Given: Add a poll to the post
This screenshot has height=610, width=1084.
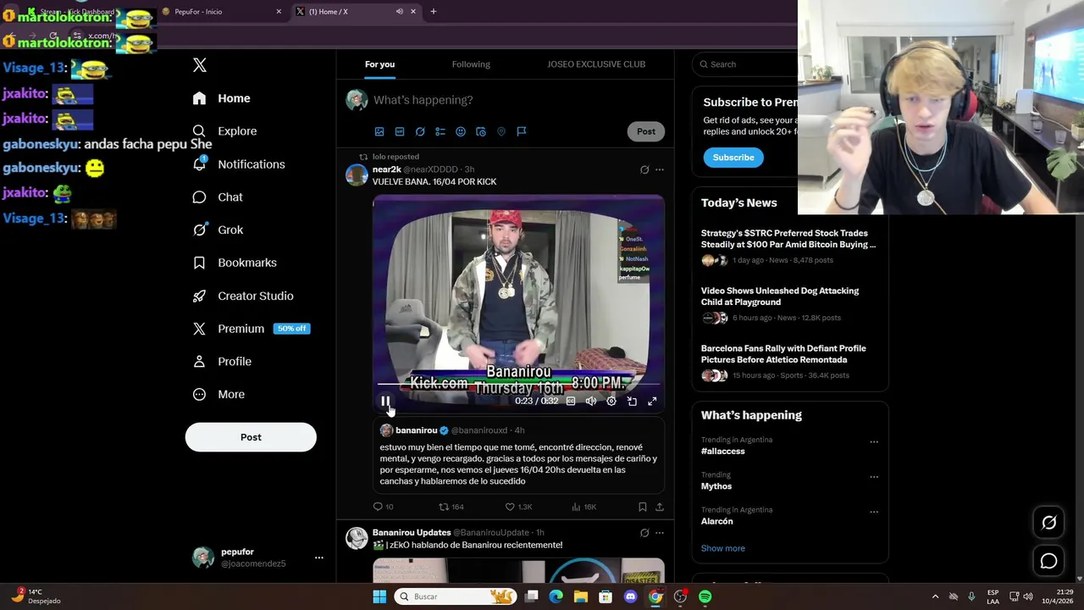Looking at the screenshot, I should coord(440,131).
